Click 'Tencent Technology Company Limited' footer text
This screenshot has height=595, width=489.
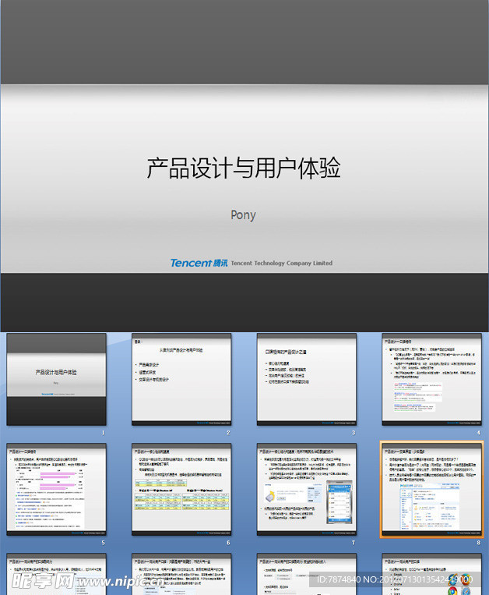pos(282,263)
